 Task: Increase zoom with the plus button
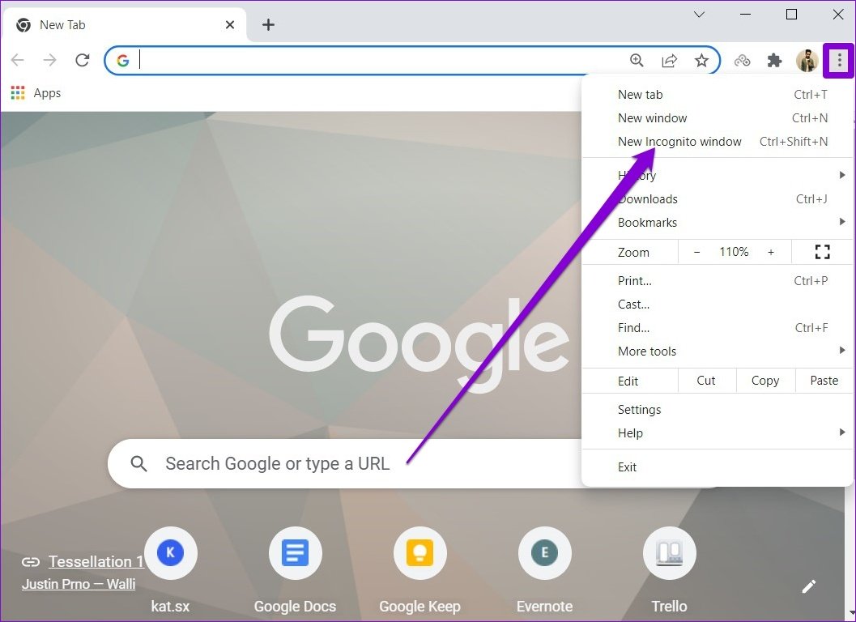pyautogui.click(x=771, y=252)
